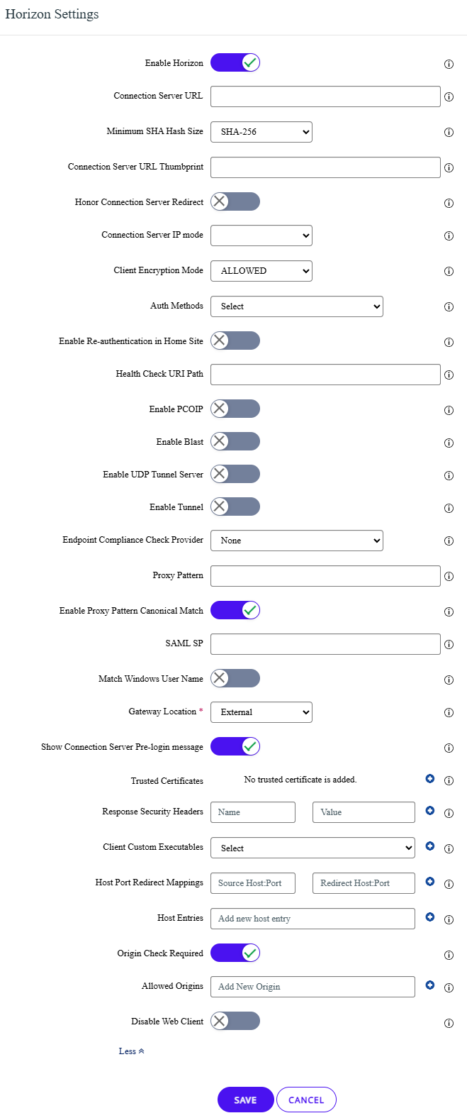Toggle Enable Blast on
The image size is (467, 1118).
235,441
